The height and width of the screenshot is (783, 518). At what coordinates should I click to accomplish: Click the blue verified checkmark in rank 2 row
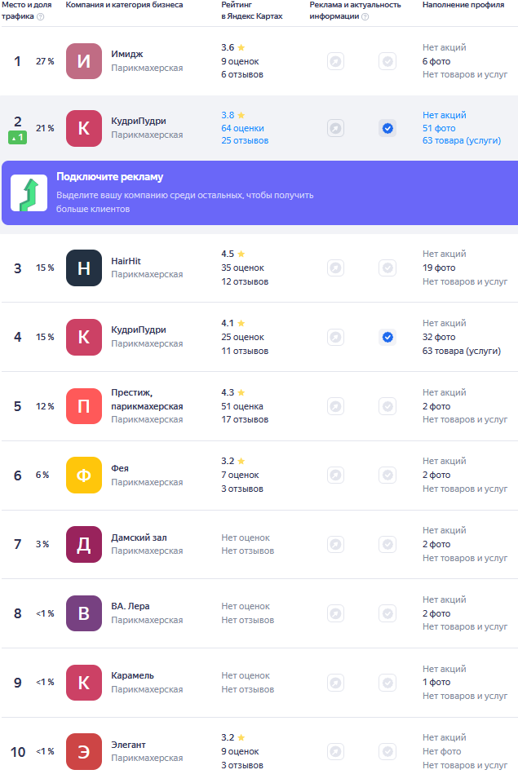point(387,128)
